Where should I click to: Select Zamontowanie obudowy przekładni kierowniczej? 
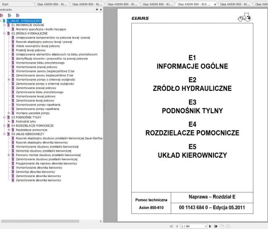click(x=46, y=159)
